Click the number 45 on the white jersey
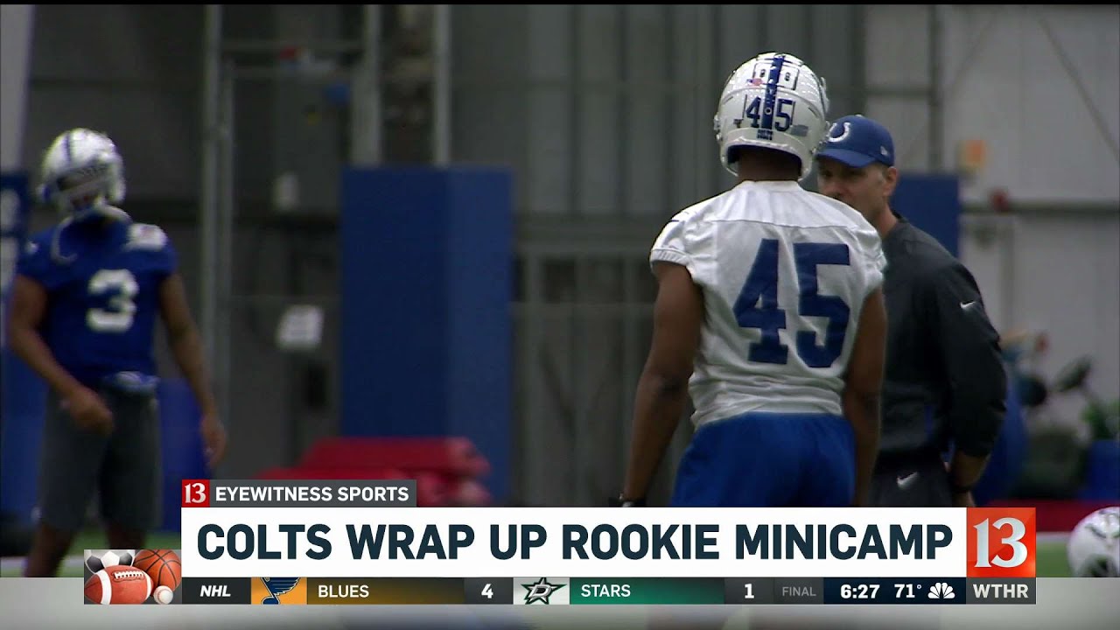 (x=793, y=303)
